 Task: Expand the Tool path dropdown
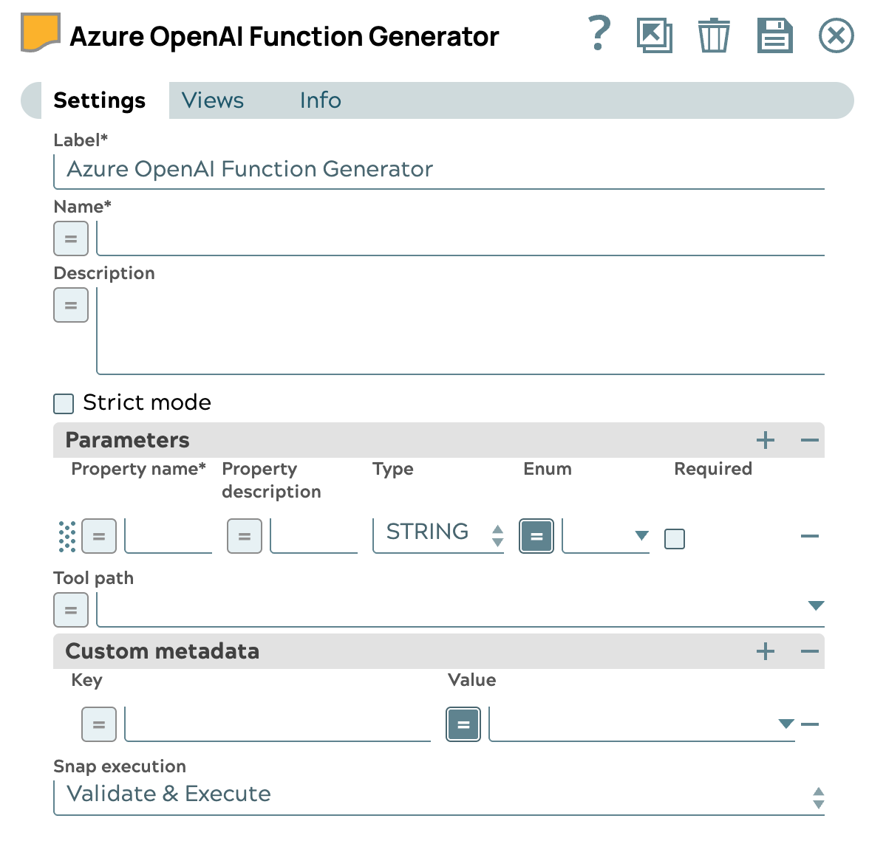pyautogui.click(x=816, y=605)
